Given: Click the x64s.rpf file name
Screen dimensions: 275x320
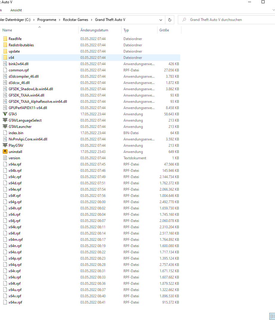Looking at the screenshot, I should point(15,277).
